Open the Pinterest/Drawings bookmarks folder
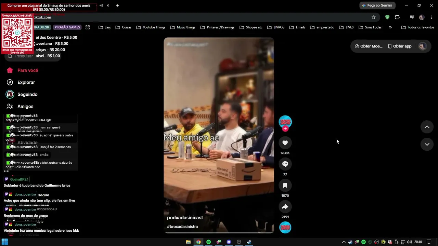 click(x=217, y=27)
